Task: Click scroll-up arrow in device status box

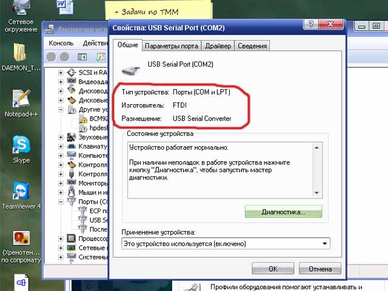Action: point(316,148)
